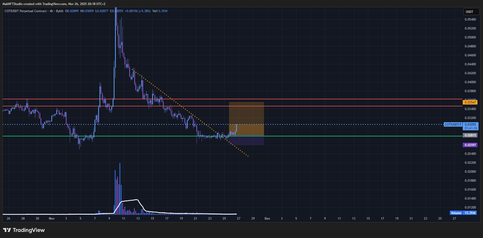Click the 0.04400 price axis label
Screen dimensions: 483x238
(x=469, y=64)
